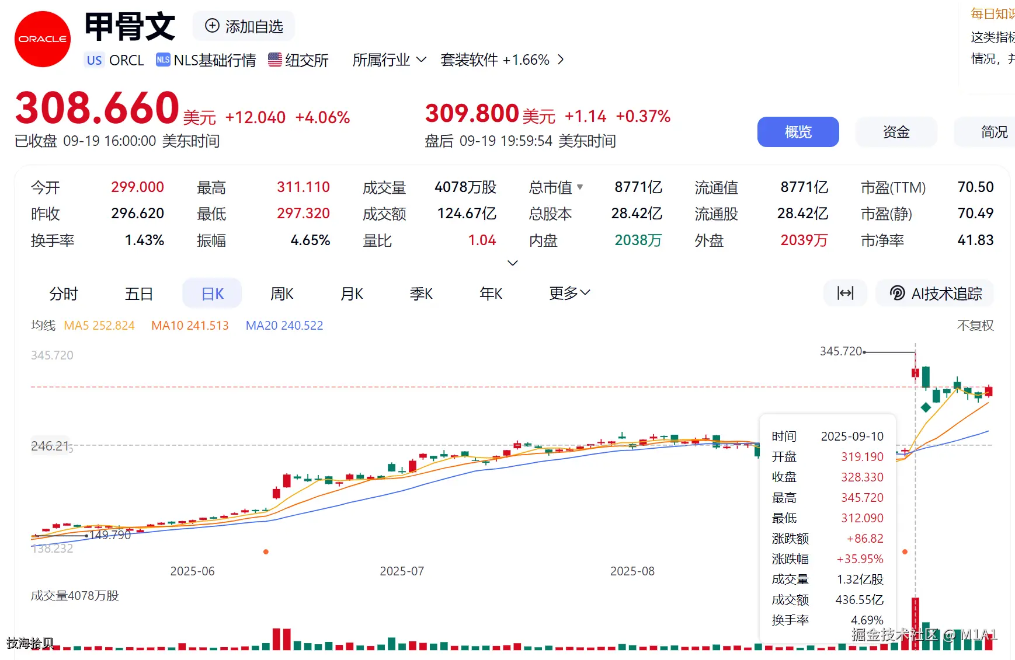This screenshot has width=1015, height=660.
Task: Switch to 概览 tab
Action: point(798,132)
